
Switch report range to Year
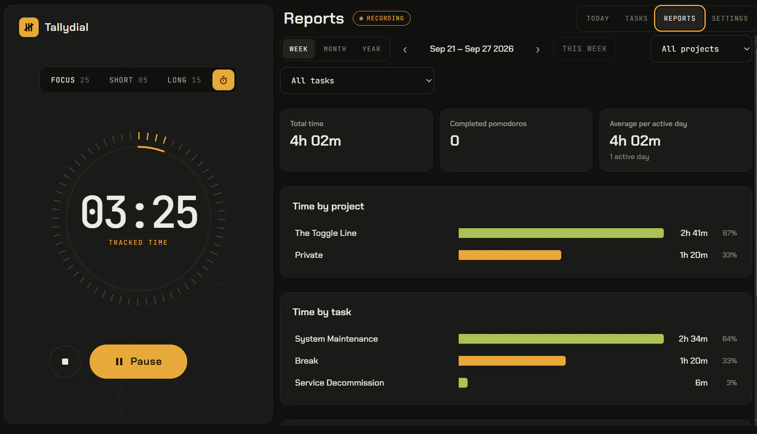372,49
